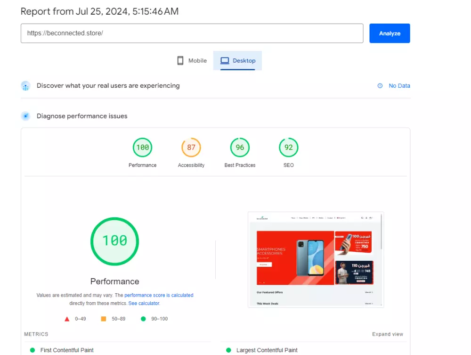The height and width of the screenshot is (355, 471).
Task: Click the red 0-49 score legend marker
Action: coord(67,319)
